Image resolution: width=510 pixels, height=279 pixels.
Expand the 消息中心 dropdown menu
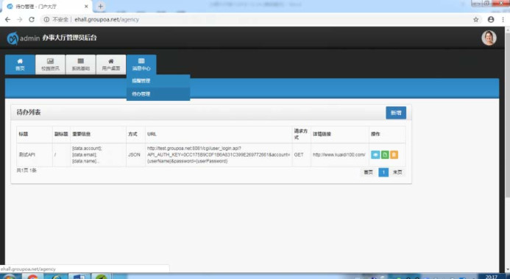click(141, 64)
